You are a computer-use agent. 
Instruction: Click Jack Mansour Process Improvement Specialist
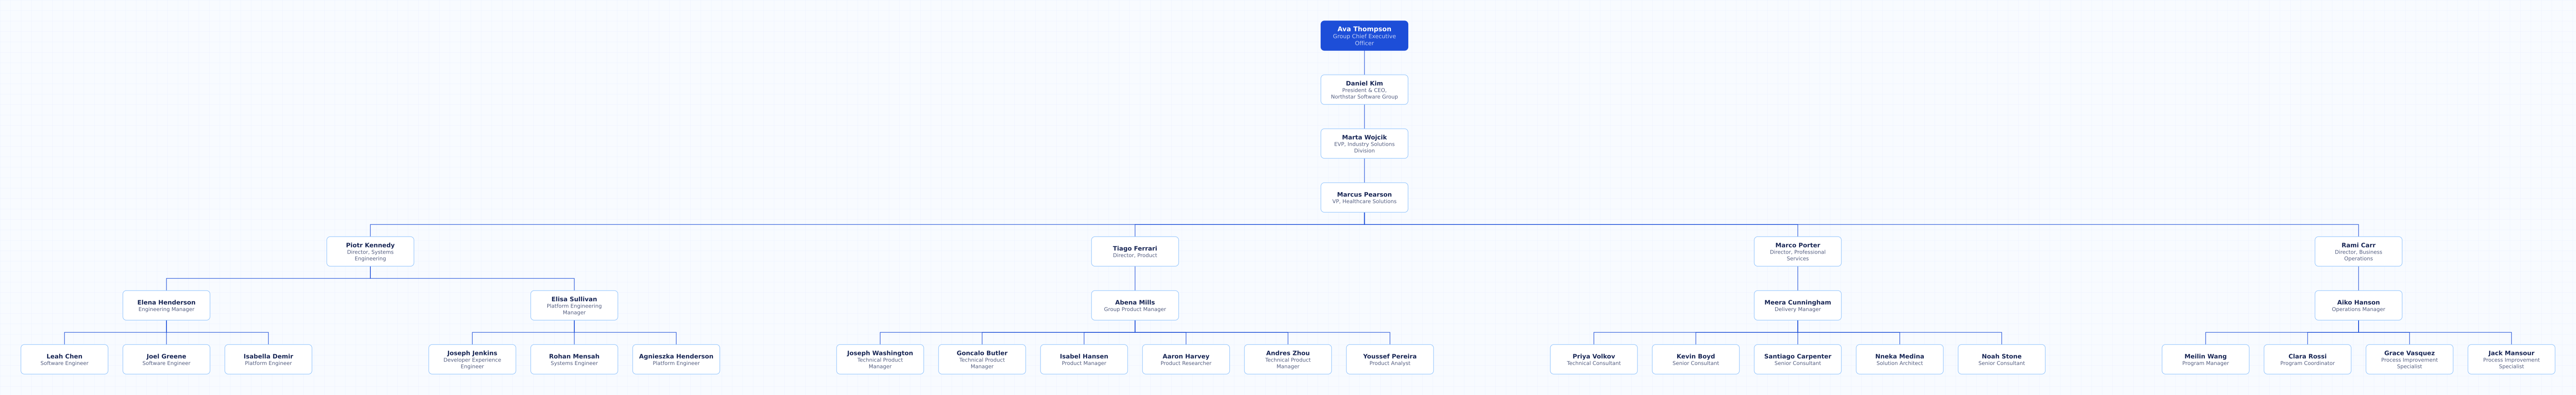click(x=2511, y=359)
